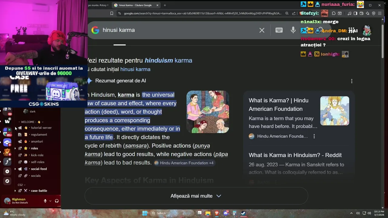Open the W server in Discord sidebar
Image resolution: width=388 pixels, height=218 pixels.
[x=7, y=121]
